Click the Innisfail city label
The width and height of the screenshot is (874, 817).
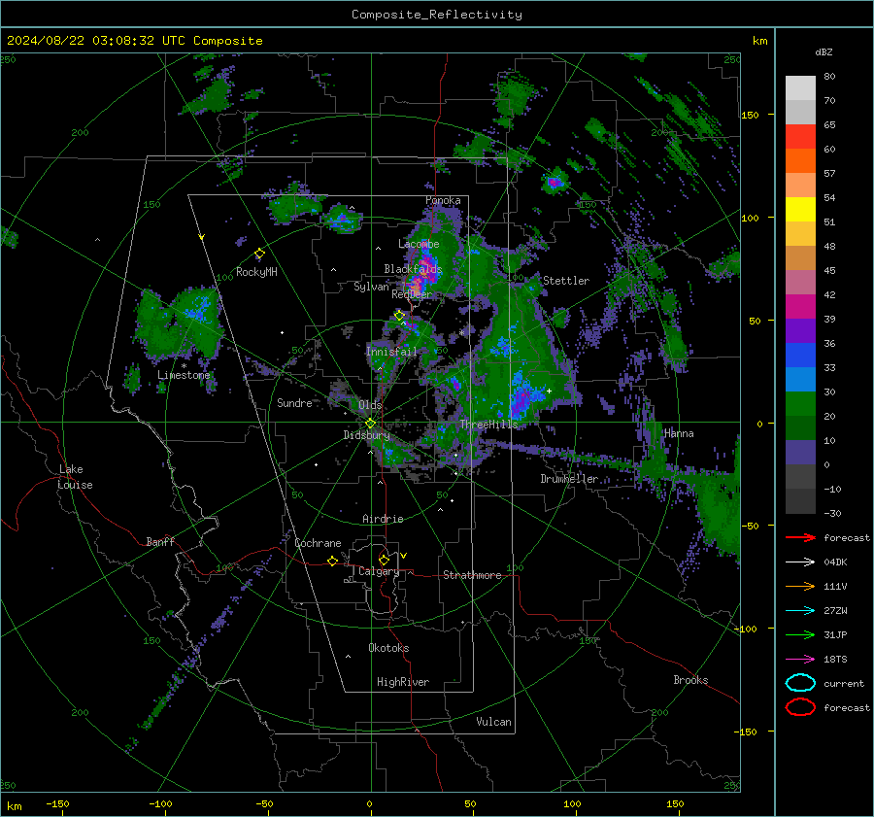click(391, 352)
